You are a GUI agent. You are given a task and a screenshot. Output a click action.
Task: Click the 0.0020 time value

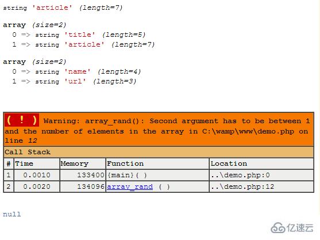[37, 186]
